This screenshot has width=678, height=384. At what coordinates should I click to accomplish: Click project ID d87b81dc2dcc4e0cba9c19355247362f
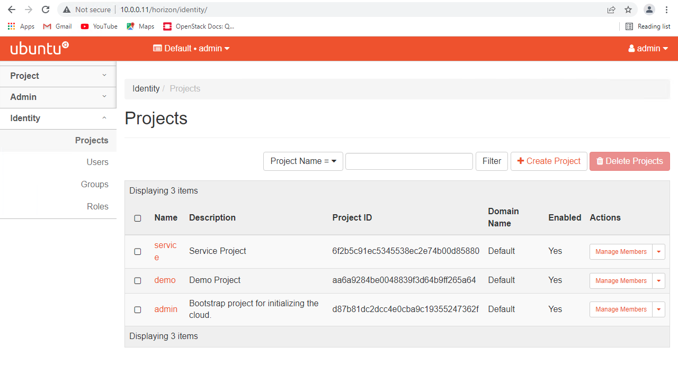[405, 309]
